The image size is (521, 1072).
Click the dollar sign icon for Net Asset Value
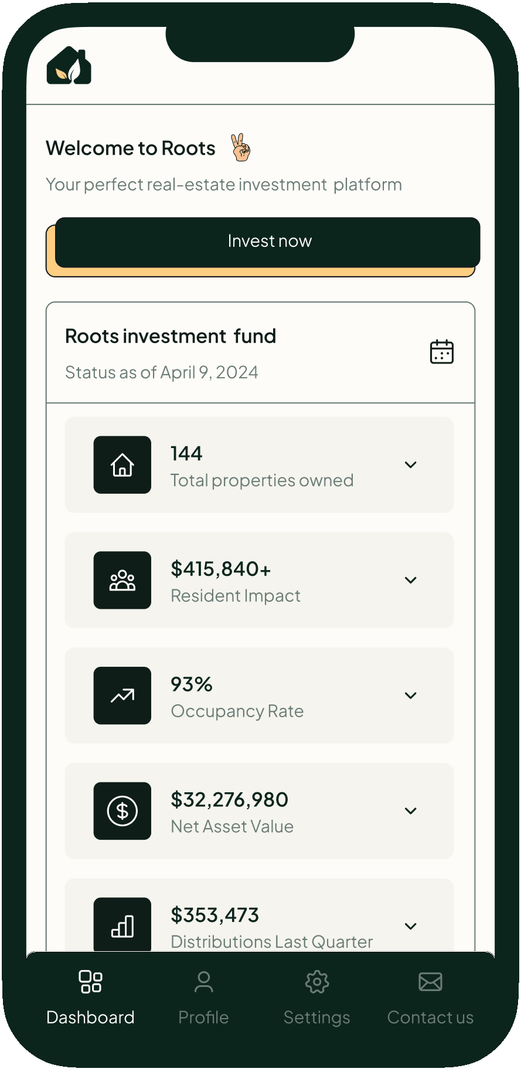[122, 811]
